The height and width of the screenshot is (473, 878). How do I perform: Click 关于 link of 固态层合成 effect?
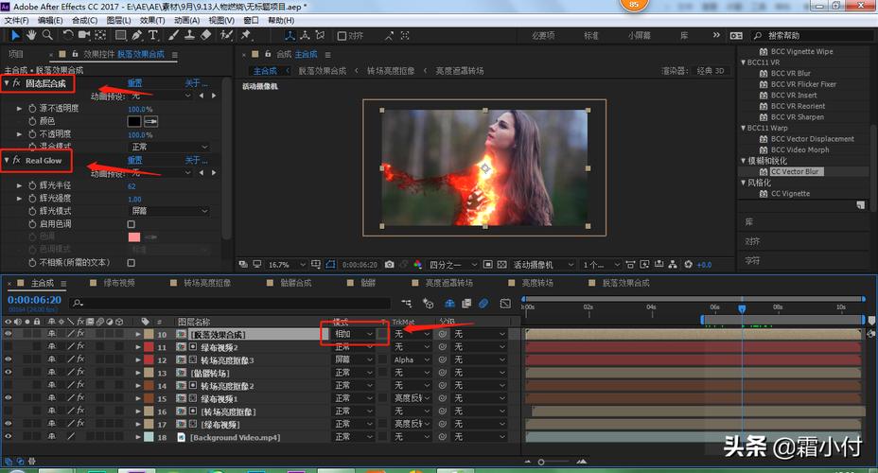click(x=196, y=83)
